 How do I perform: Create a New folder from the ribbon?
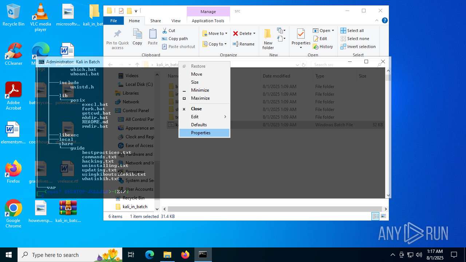268,39
